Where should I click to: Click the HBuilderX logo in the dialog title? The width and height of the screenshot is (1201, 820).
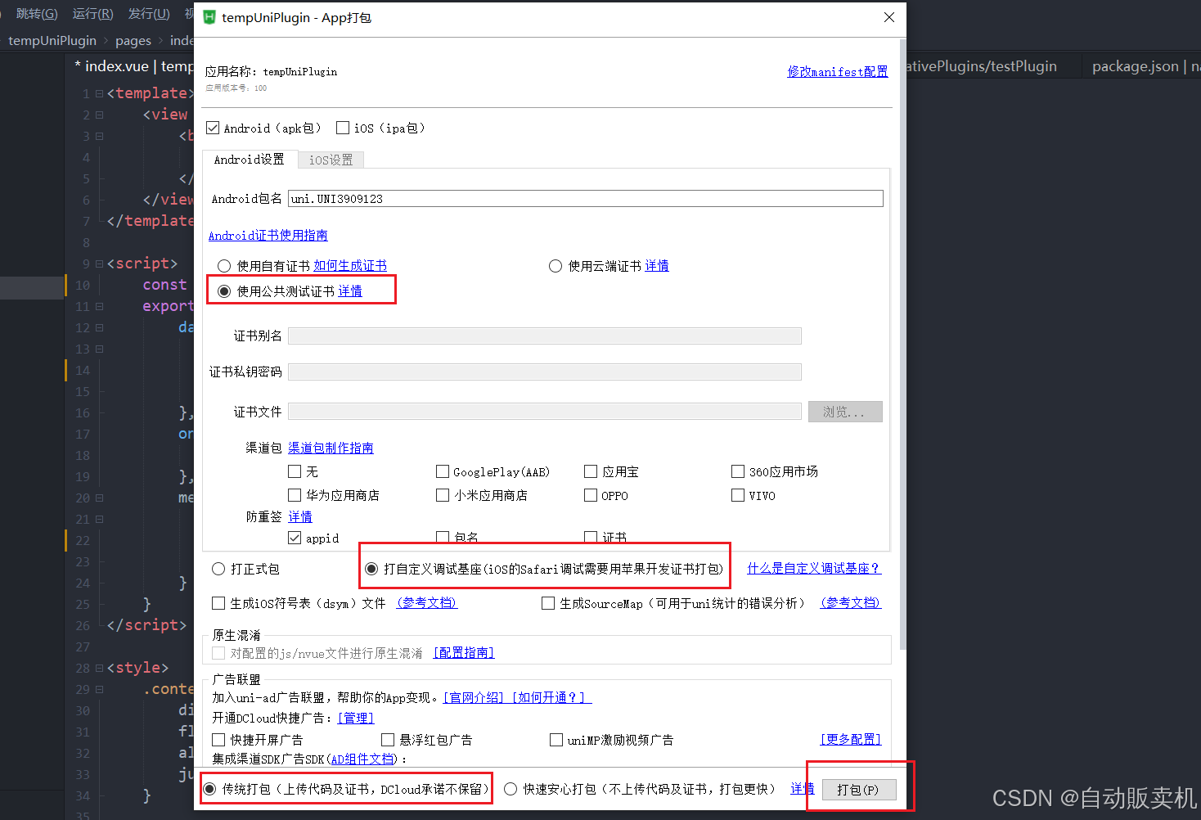pyautogui.click(x=209, y=17)
